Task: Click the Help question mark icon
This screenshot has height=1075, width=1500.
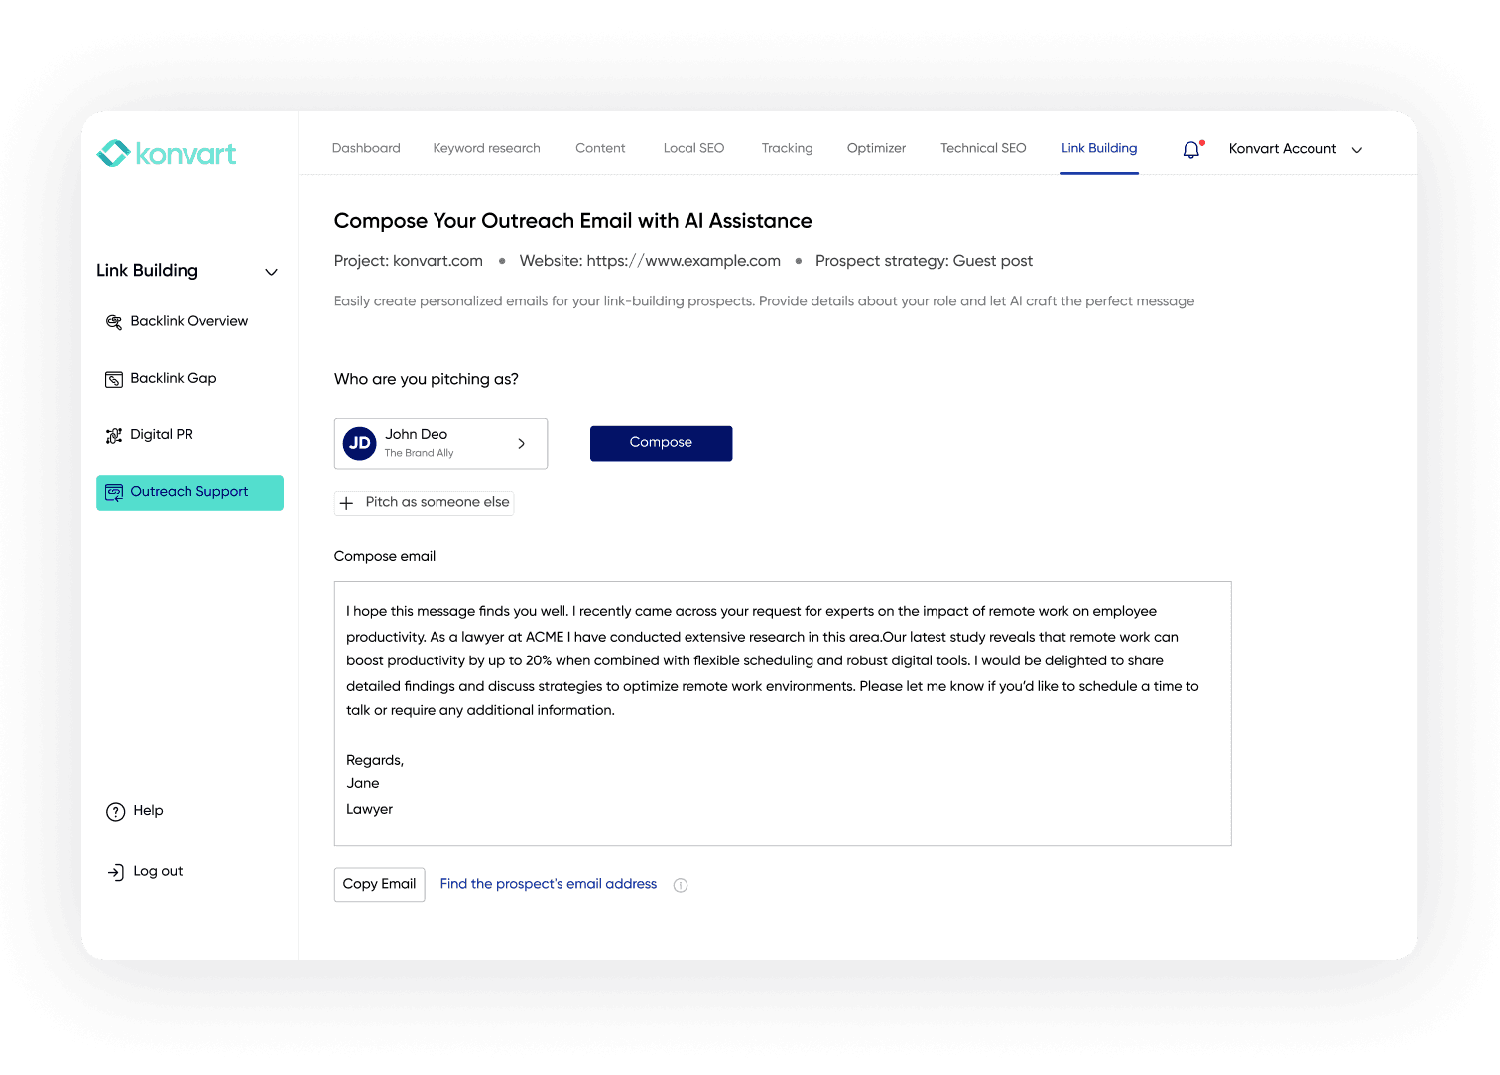Action: [x=115, y=812]
